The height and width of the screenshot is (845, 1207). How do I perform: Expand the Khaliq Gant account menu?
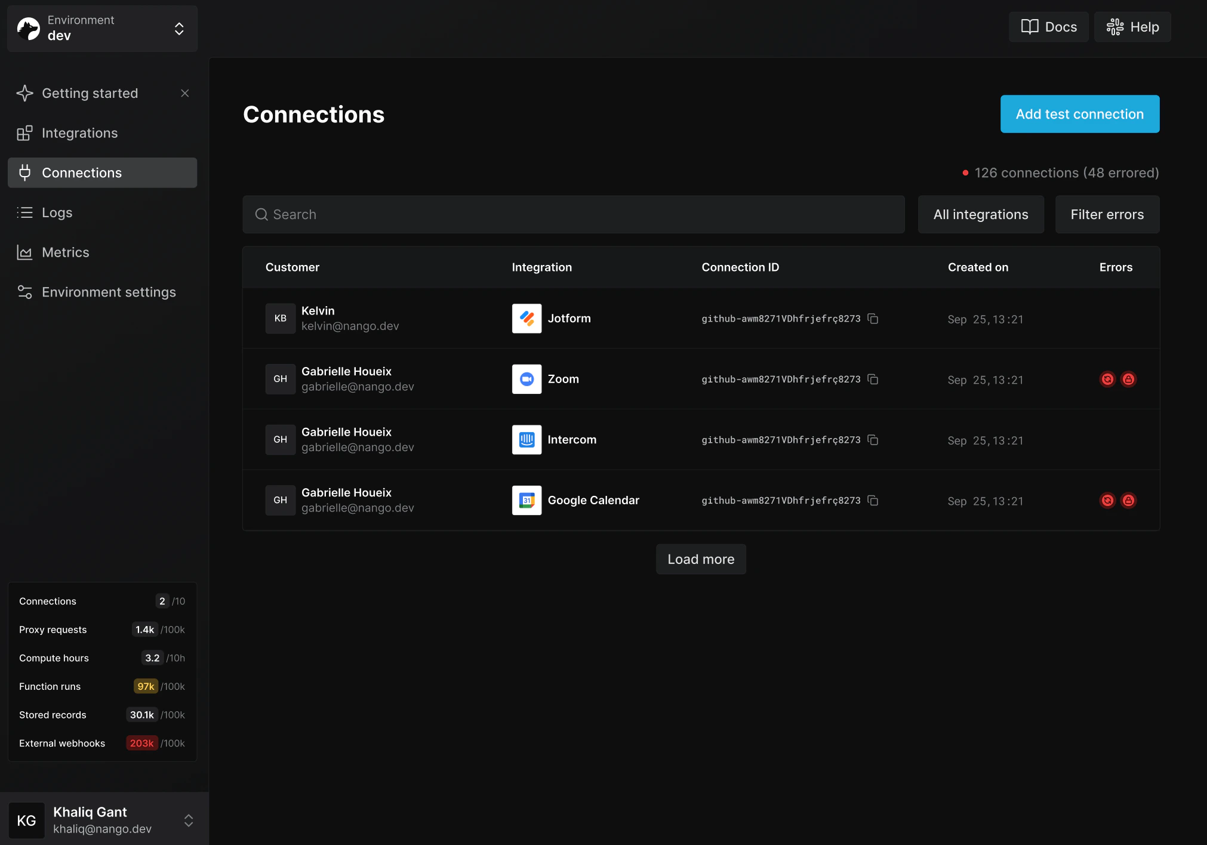click(104, 820)
